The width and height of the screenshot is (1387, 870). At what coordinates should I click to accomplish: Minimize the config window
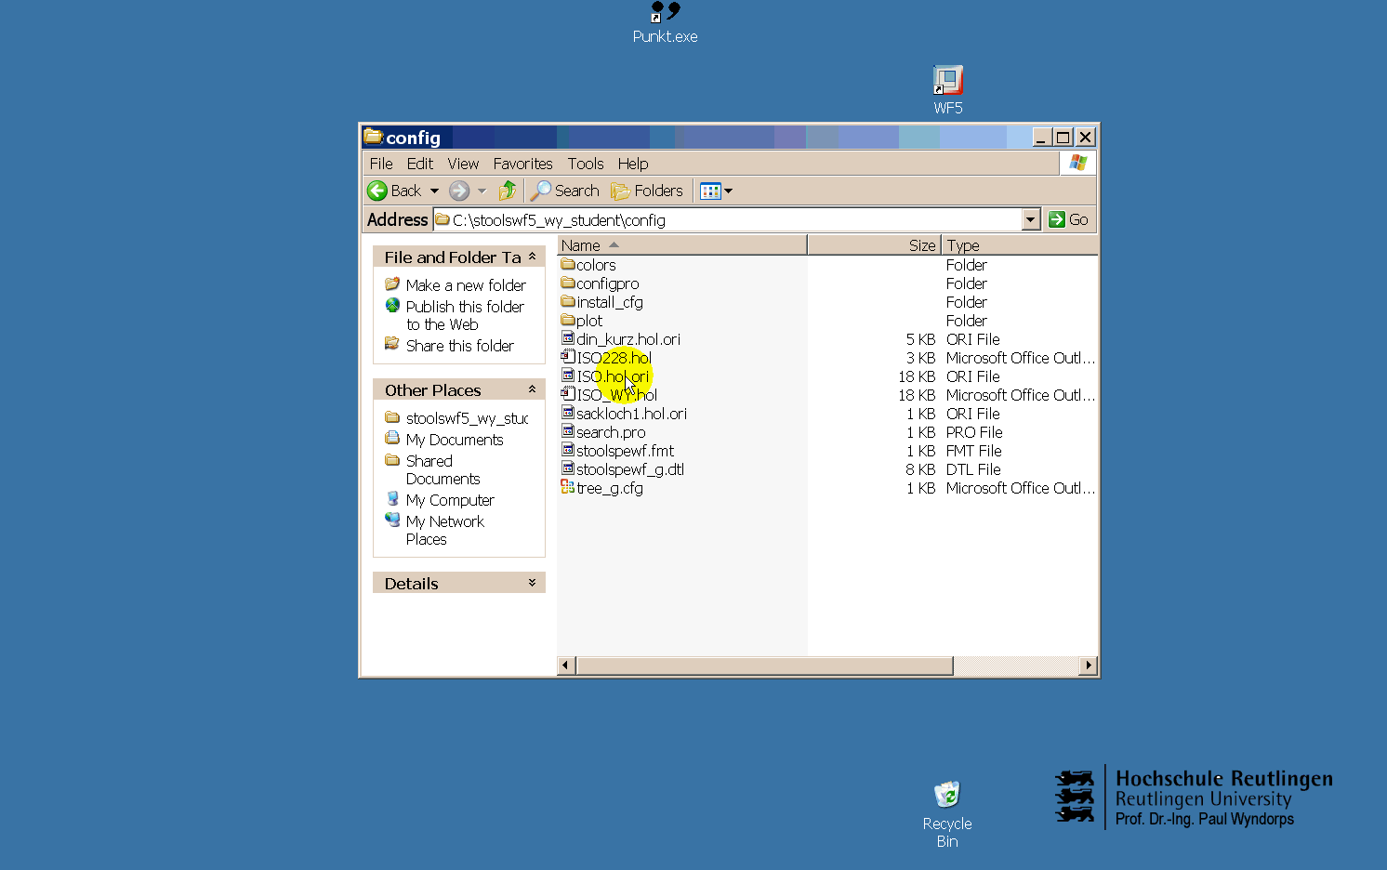[x=1042, y=138]
